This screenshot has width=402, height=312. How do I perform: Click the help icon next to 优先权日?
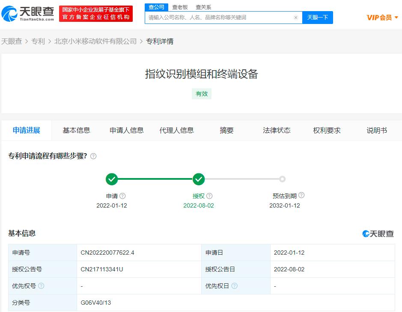point(234,286)
